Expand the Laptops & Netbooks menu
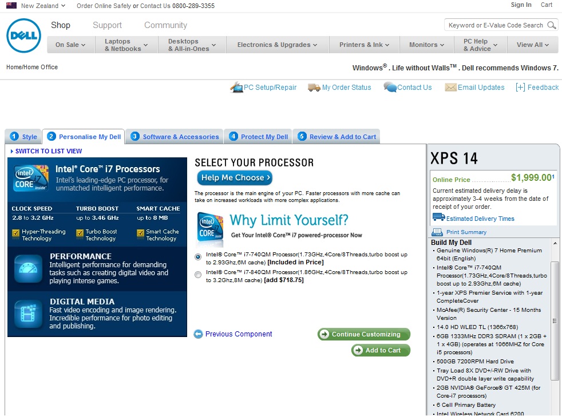 (126, 45)
